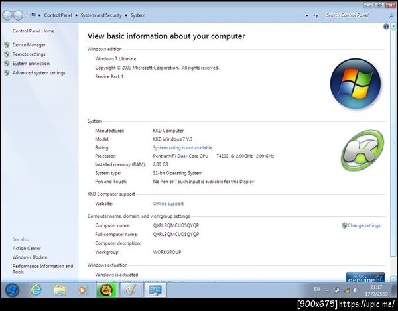Click the volume speaker tray icon
Viewport: 398px width, 311px height.
pyautogui.click(x=355, y=290)
